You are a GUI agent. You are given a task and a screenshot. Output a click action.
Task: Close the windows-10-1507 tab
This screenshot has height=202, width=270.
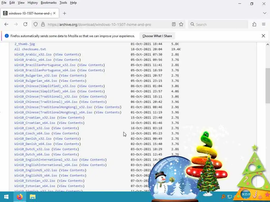[54, 13]
